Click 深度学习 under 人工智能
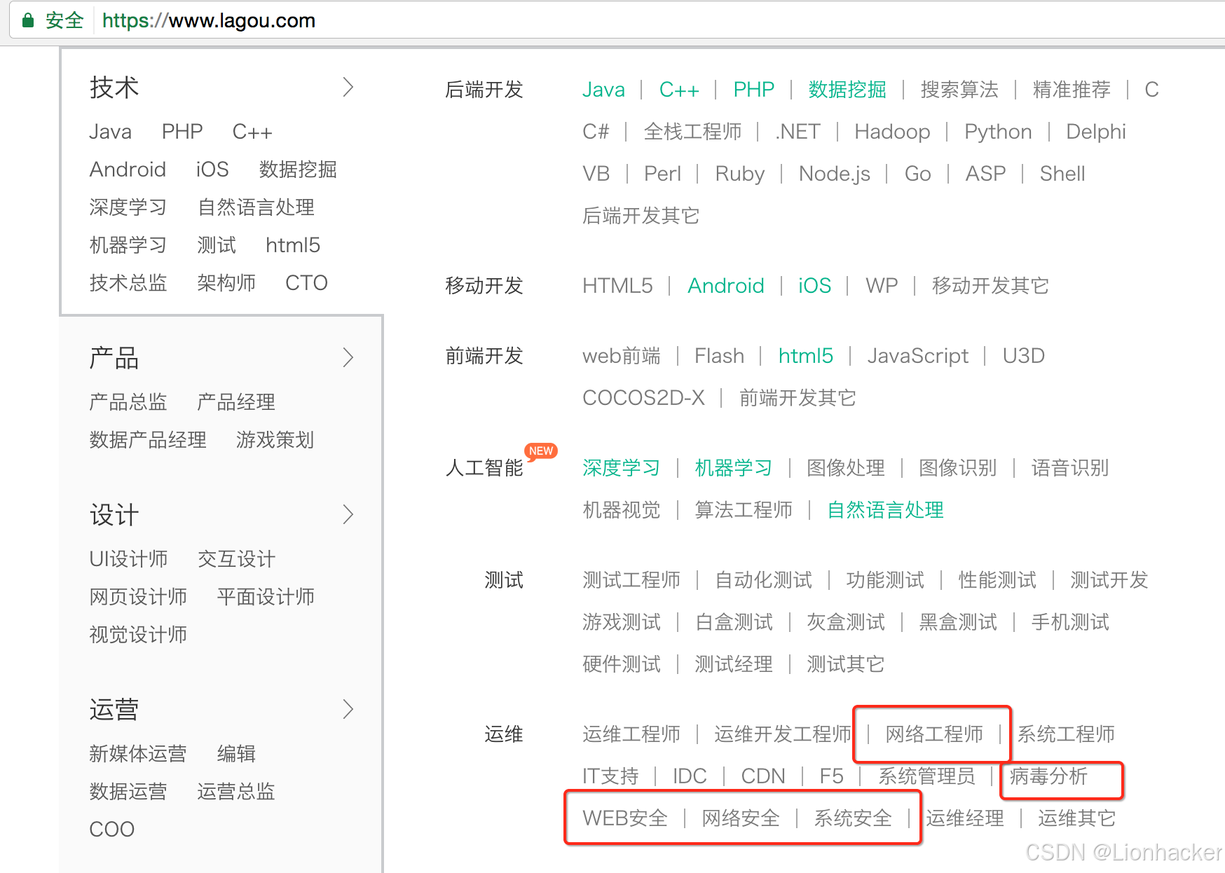This screenshot has width=1225, height=873. 621,468
